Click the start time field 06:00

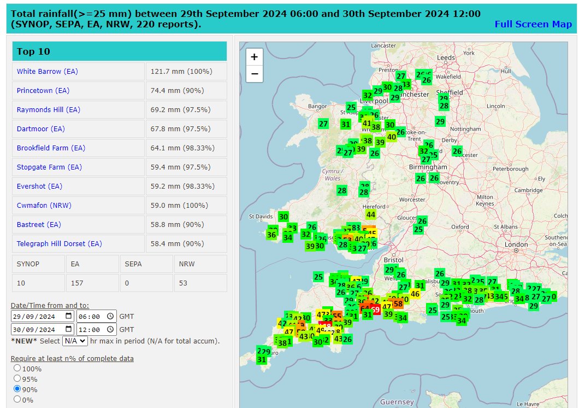[96, 316]
